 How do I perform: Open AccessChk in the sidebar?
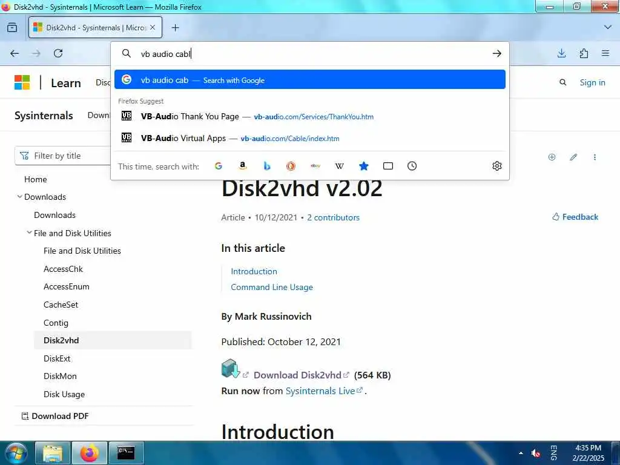(x=63, y=269)
